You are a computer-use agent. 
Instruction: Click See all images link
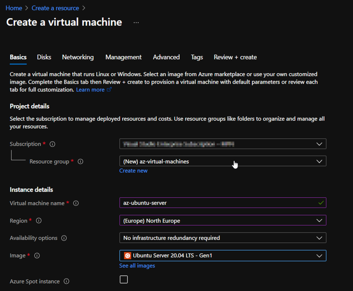tap(137, 266)
